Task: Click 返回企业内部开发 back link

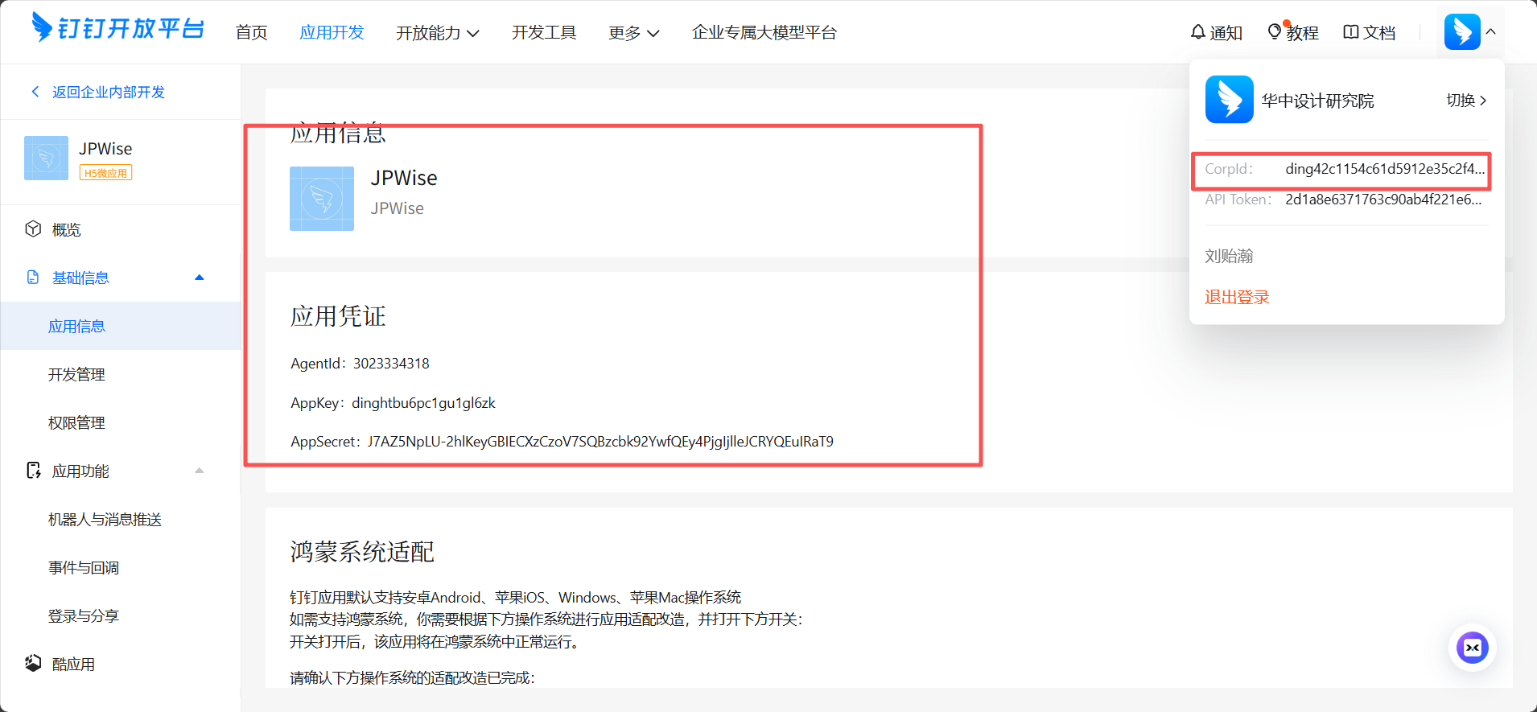Action: pyautogui.click(x=109, y=92)
